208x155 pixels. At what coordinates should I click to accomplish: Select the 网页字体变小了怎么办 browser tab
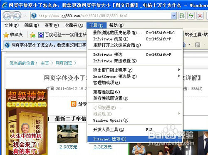pyautogui.click(x=45, y=45)
